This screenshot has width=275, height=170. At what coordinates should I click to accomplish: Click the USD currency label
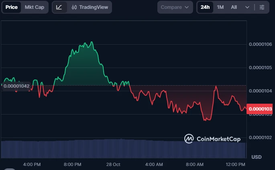[x=257, y=156]
